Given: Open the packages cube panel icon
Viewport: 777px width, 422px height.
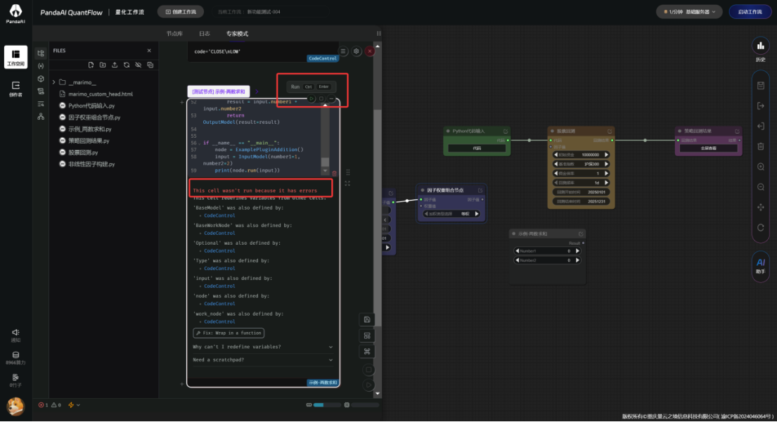Looking at the screenshot, I should [41, 79].
